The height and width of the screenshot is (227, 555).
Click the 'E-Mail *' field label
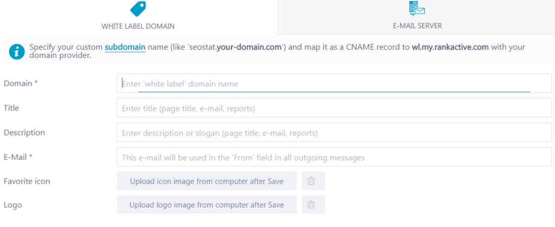18,157
